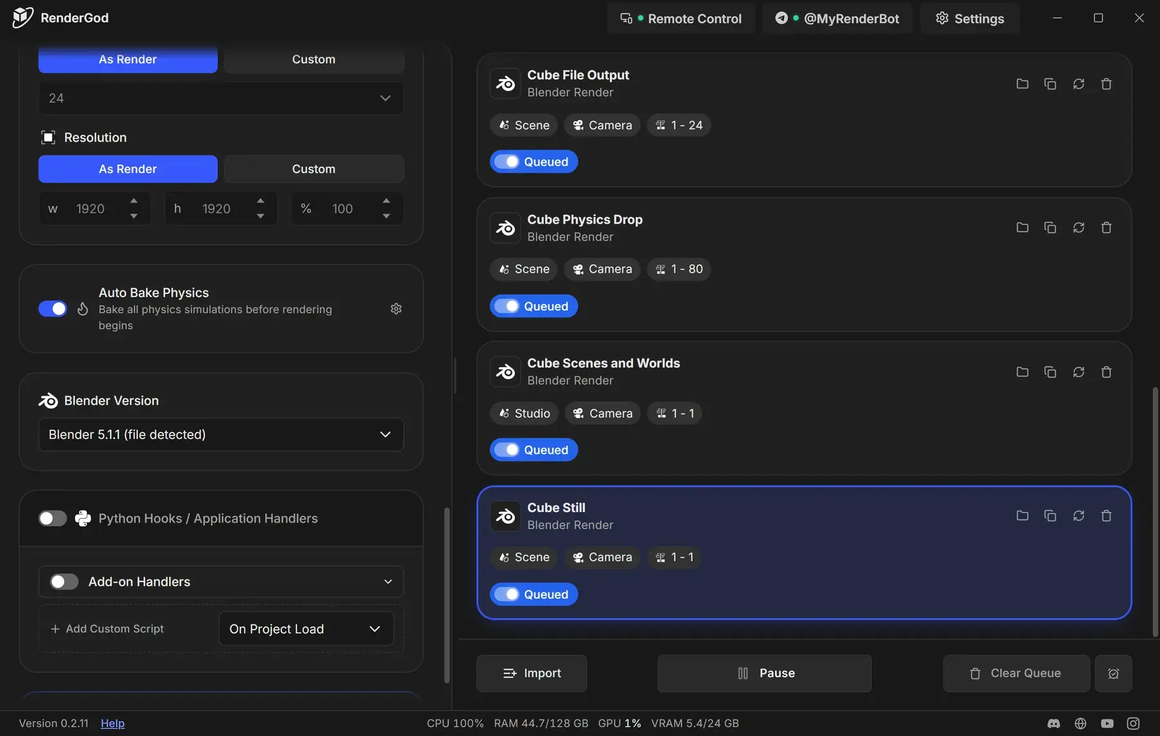
Task: Click the resolution height input field
Action: (221, 208)
